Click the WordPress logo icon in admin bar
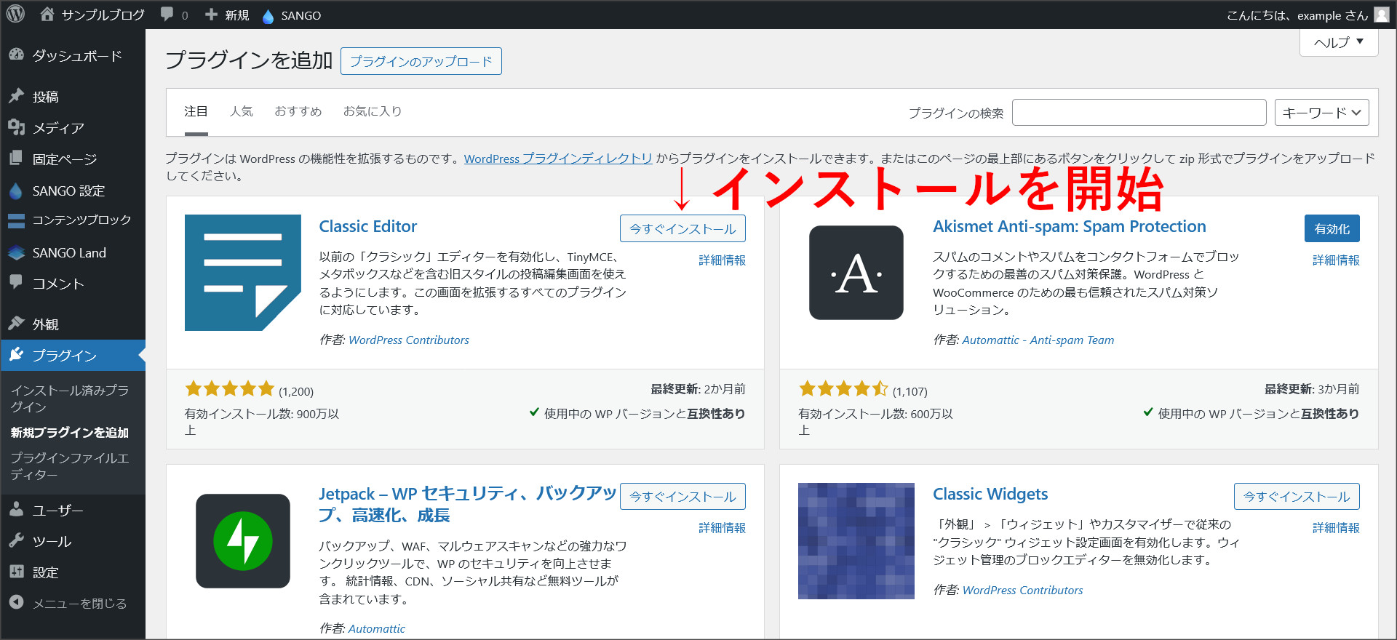The width and height of the screenshot is (1397, 640). [x=15, y=15]
